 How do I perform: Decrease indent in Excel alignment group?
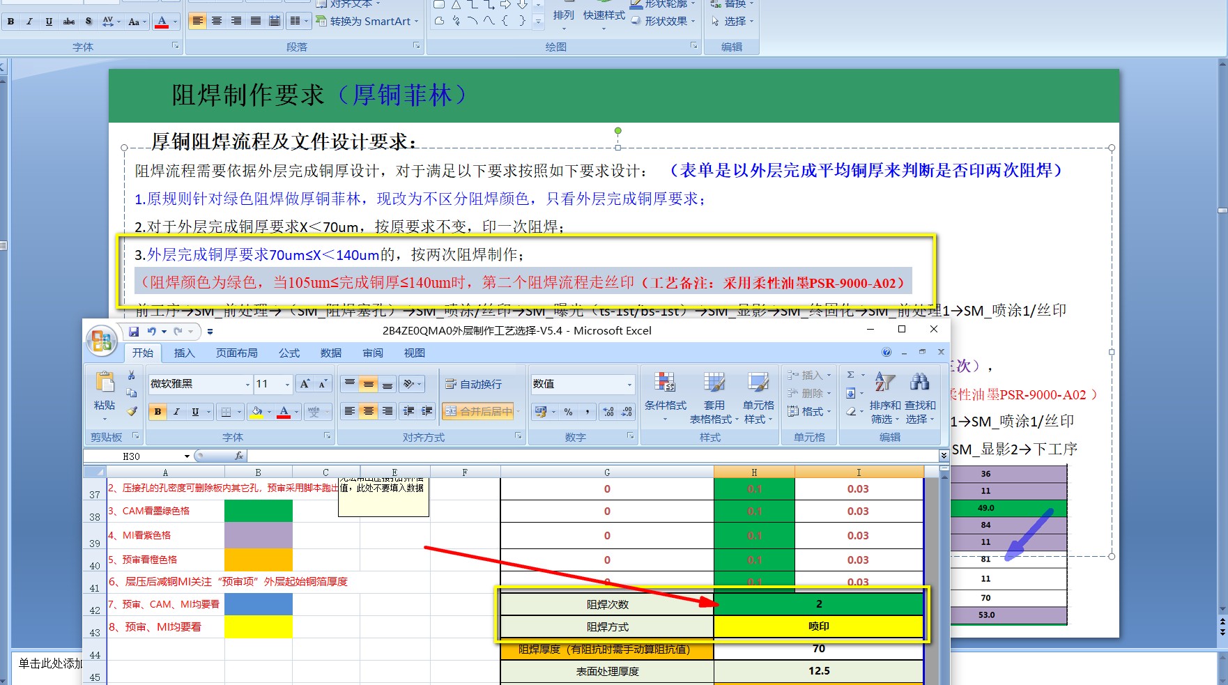click(409, 411)
